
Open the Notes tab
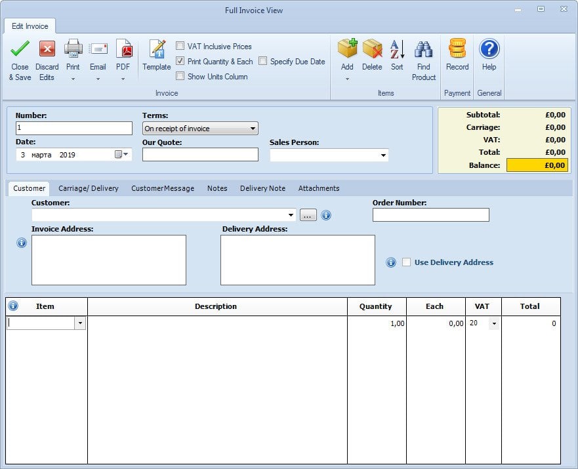217,188
